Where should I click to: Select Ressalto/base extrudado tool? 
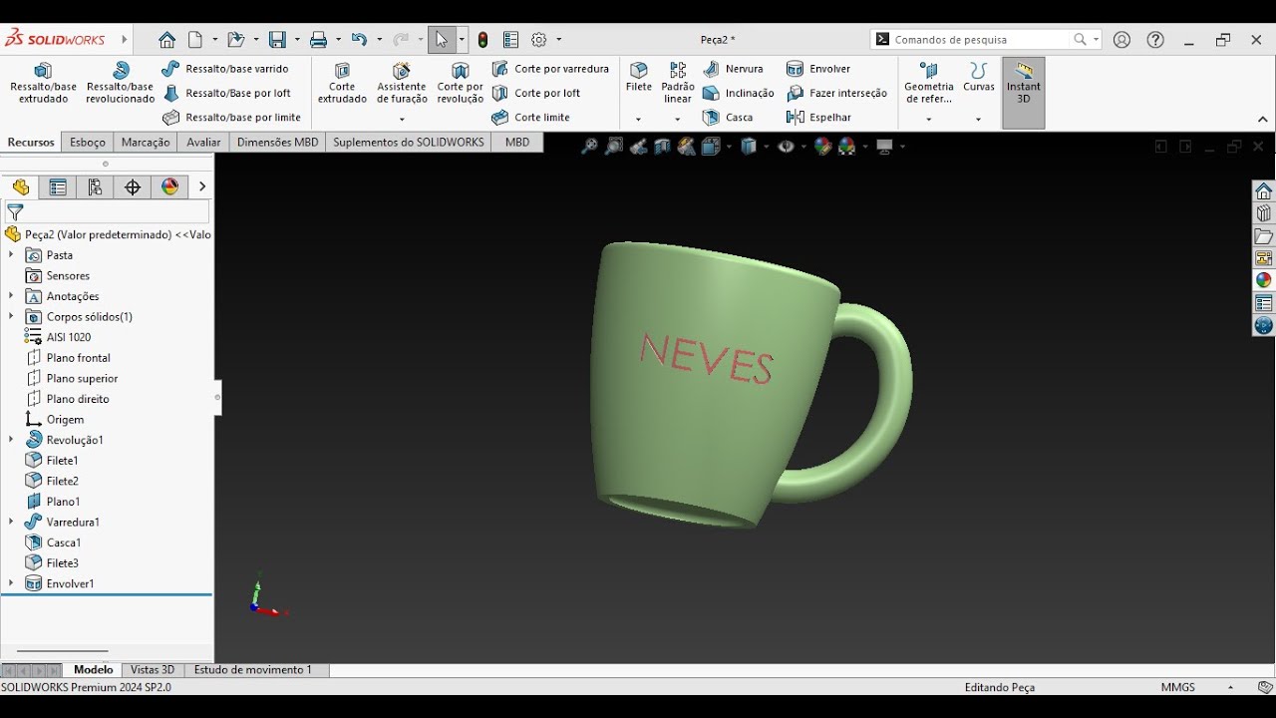[43, 84]
